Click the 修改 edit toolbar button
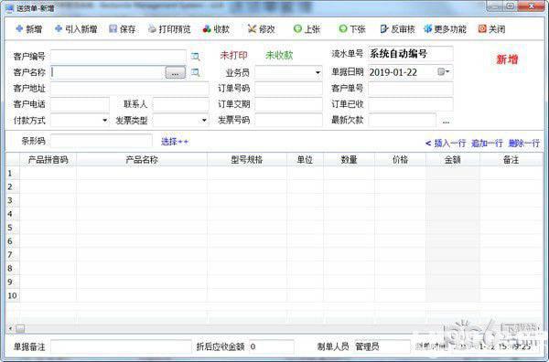This screenshot has width=549, height=362. (261, 29)
